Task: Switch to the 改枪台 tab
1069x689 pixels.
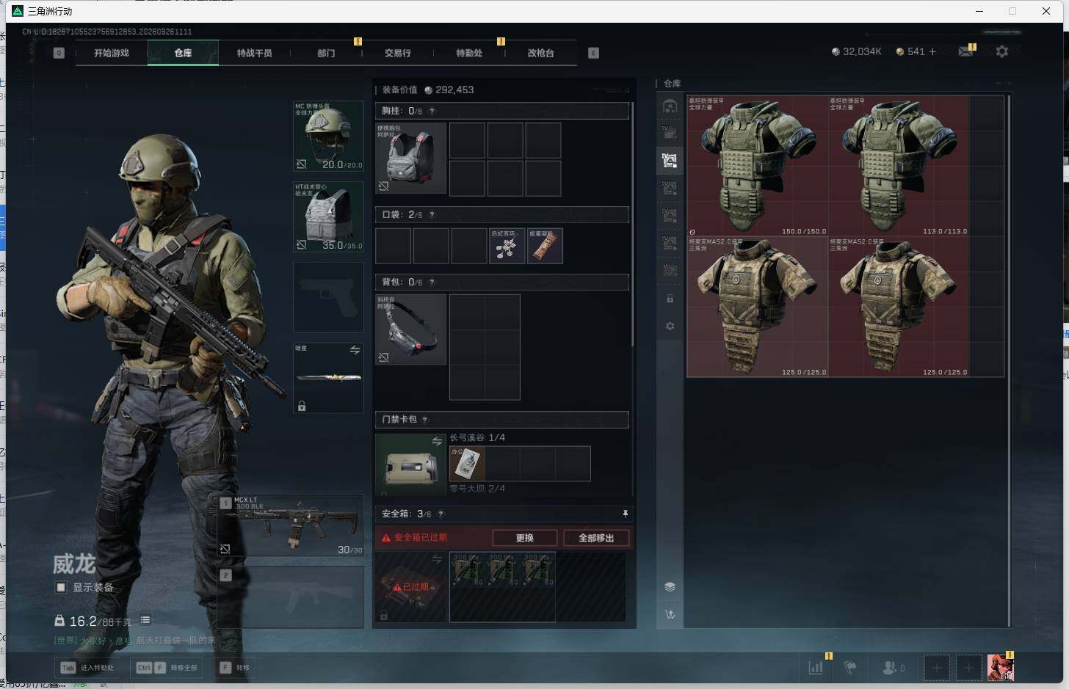Action: (x=541, y=53)
